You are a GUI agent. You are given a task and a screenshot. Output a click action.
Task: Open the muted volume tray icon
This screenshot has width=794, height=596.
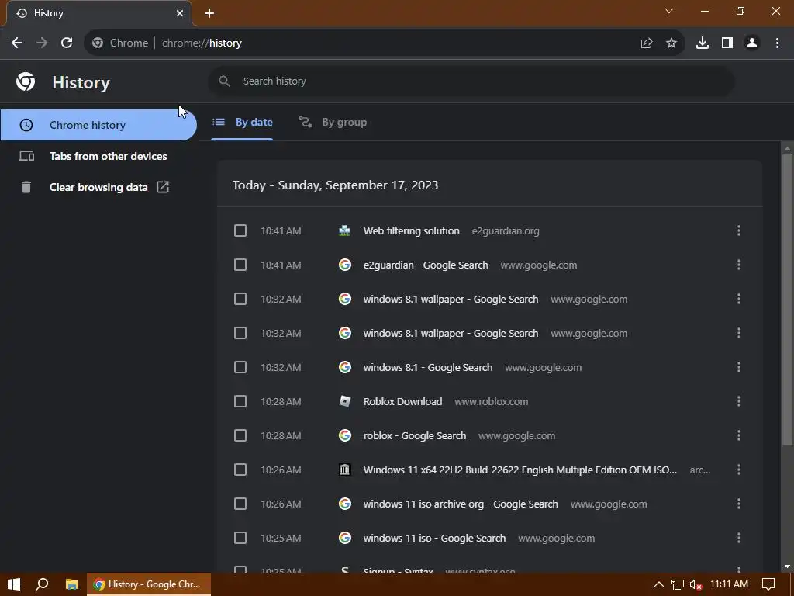coord(696,584)
